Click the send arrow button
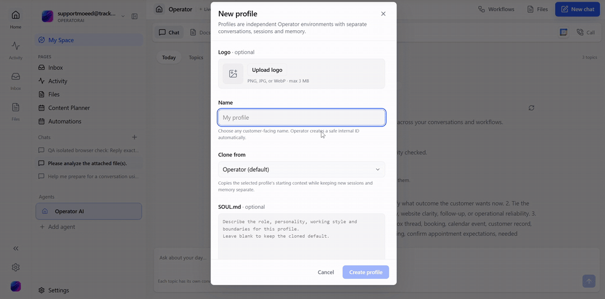Image resolution: width=605 pixels, height=299 pixels. tap(589, 281)
